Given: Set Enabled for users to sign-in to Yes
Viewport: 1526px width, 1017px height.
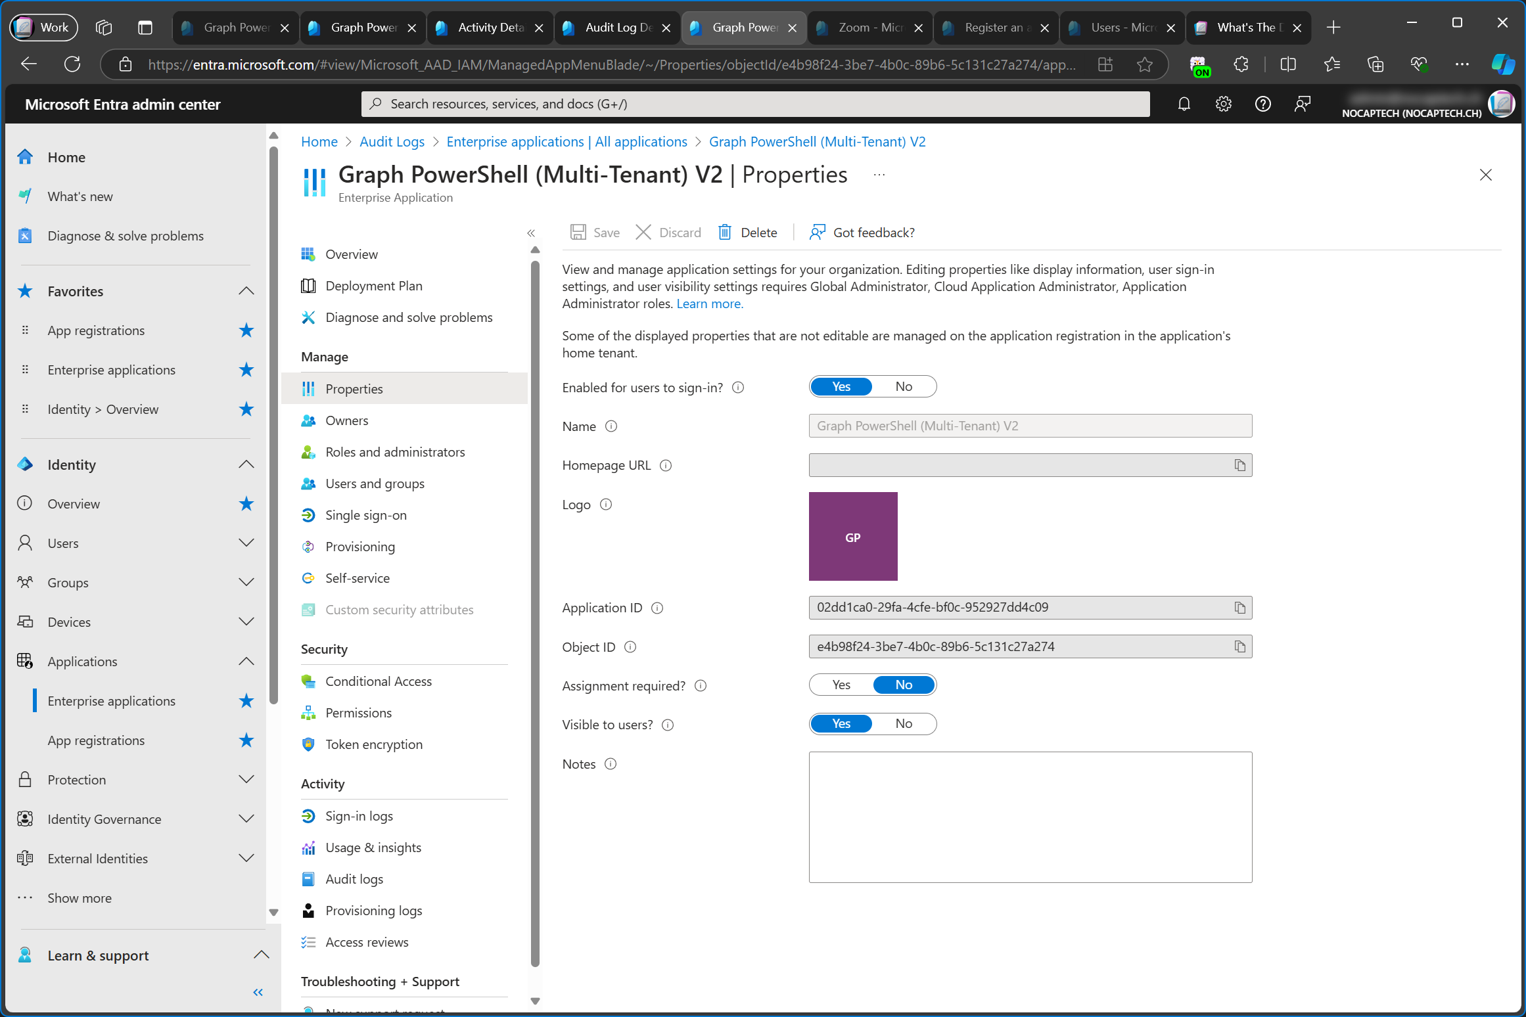Looking at the screenshot, I should click(x=841, y=387).
